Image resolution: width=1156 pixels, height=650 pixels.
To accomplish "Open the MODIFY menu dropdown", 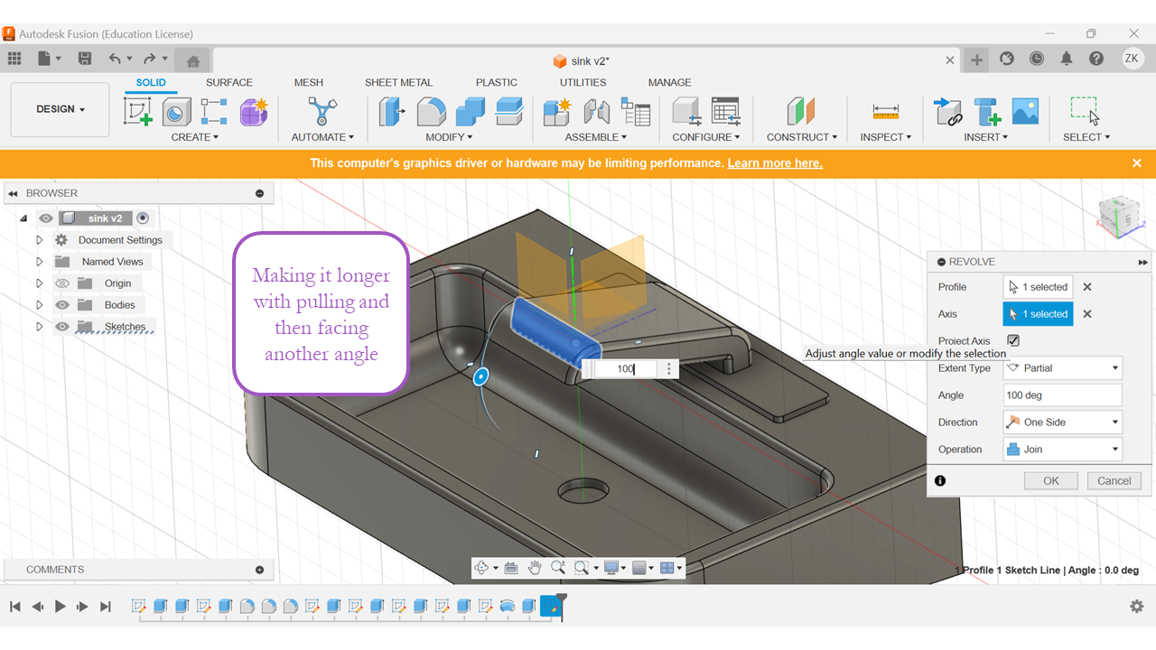I will 450,137.
